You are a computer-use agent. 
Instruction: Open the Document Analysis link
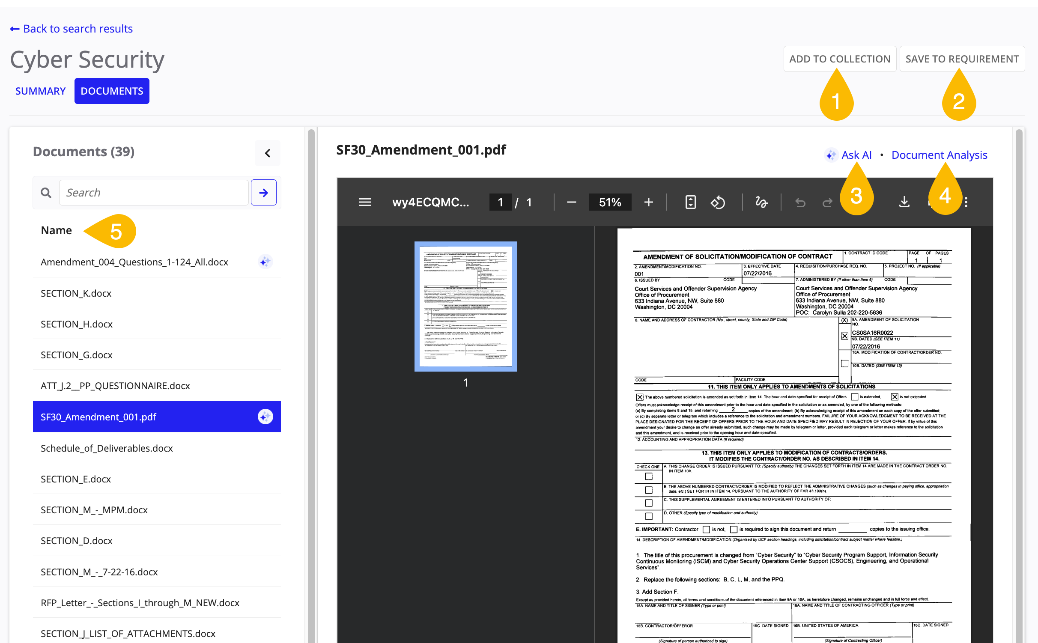(939, 155)
